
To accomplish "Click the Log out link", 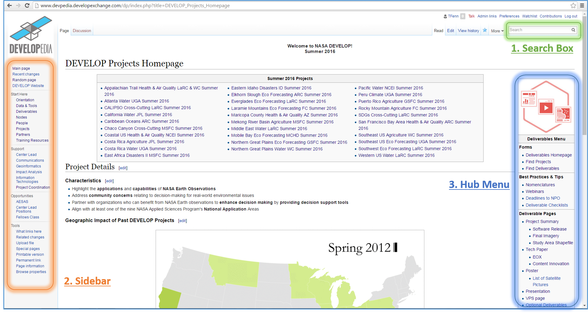I will [x=571, y=16].
